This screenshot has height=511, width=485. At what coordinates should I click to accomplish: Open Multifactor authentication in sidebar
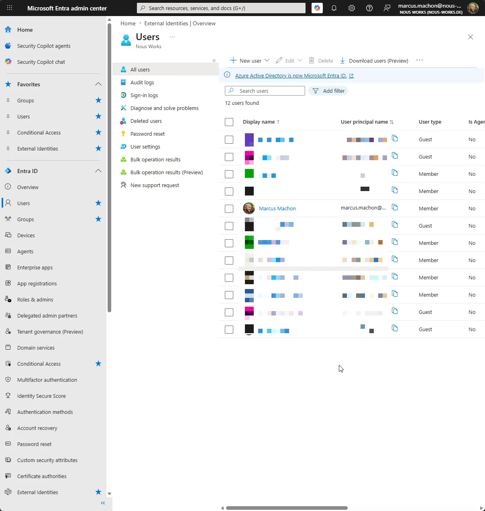pyautogui.click(x=47, y=380)
